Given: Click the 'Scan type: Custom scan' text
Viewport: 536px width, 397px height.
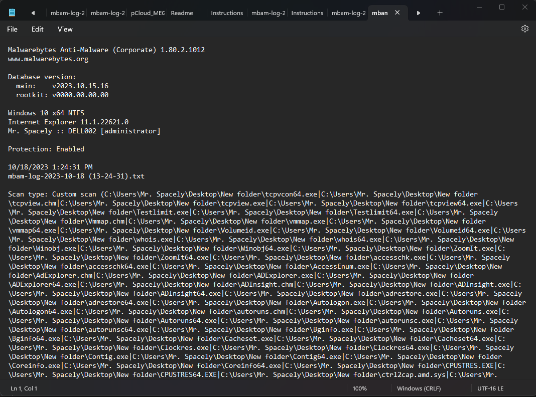Looking at the screenshot, I should [52, 194].
